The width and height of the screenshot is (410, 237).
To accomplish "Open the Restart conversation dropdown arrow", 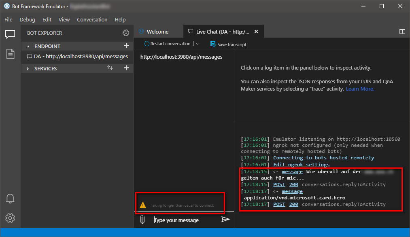I will click(198, 44).
